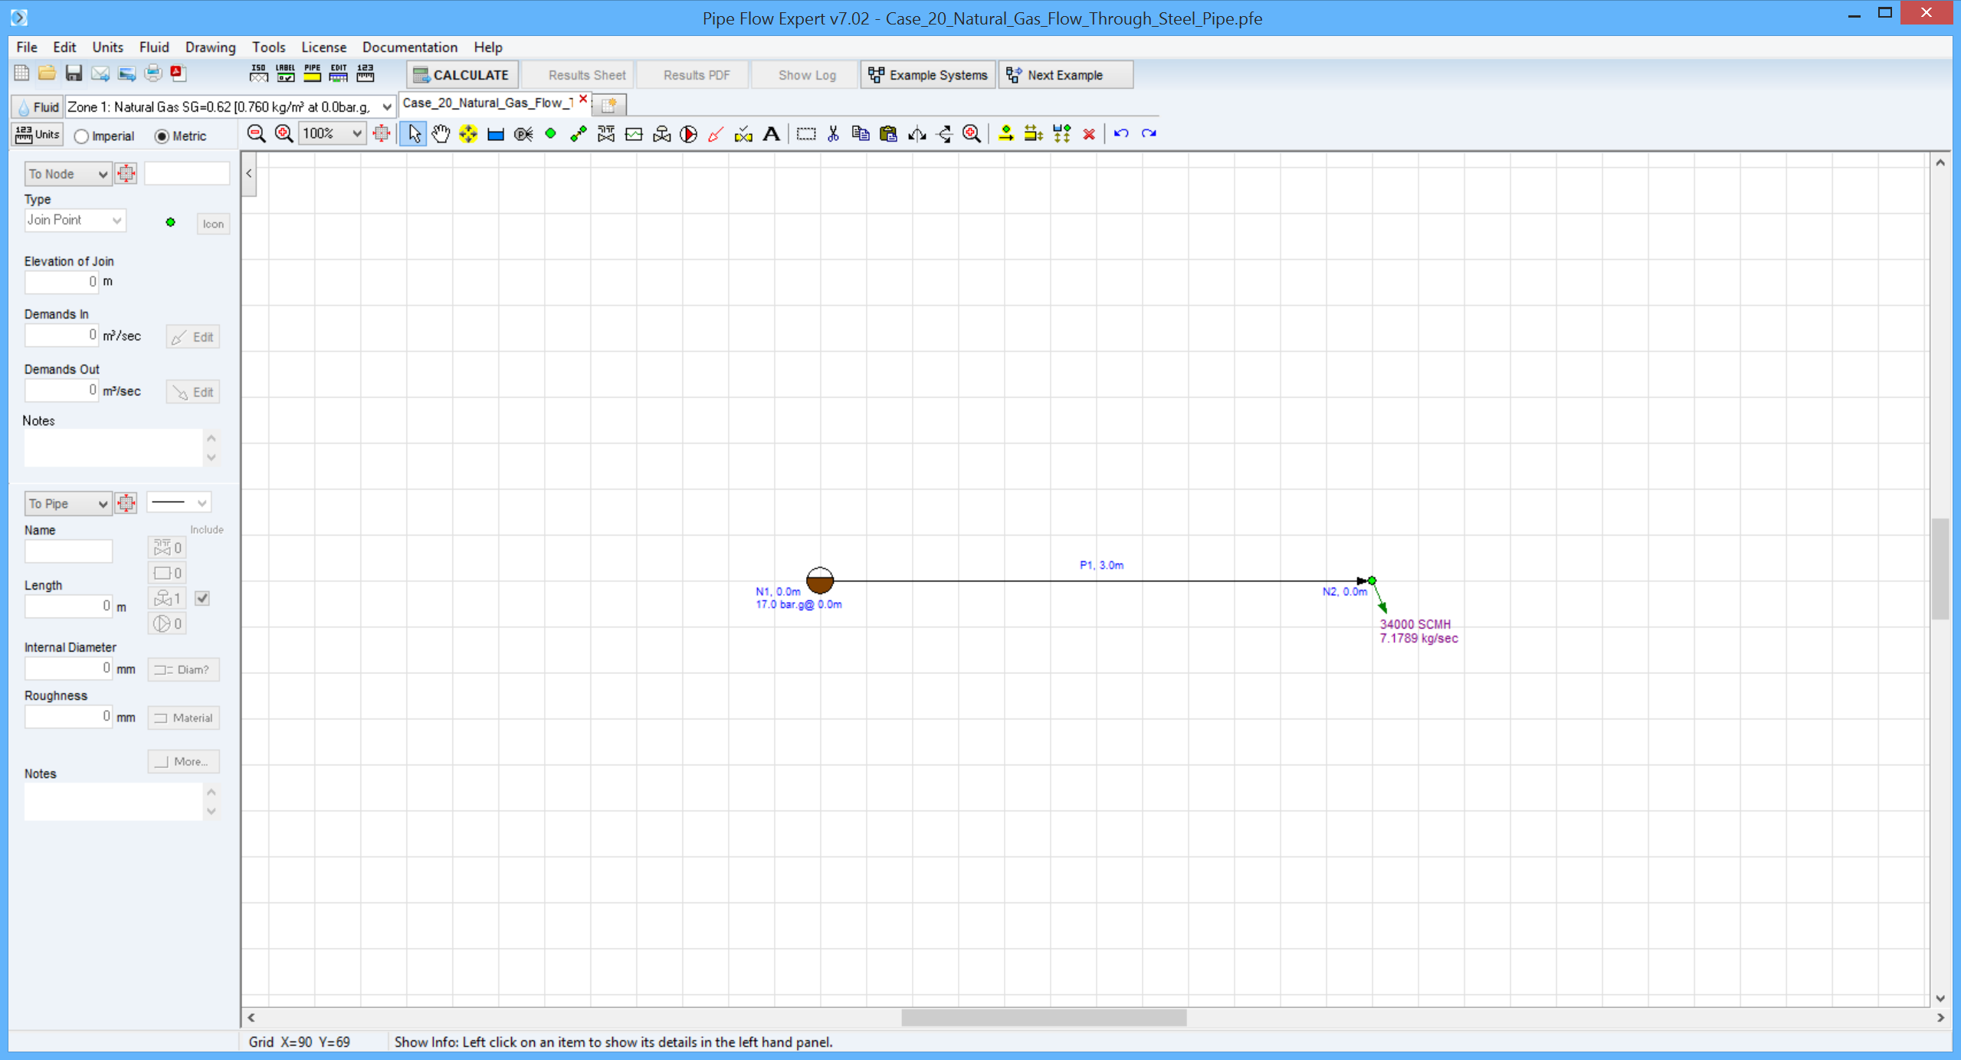This screenshot has width=1961, height=1060.
Task: Click the yellow PIPE settings icon
Action: [312, 74]
